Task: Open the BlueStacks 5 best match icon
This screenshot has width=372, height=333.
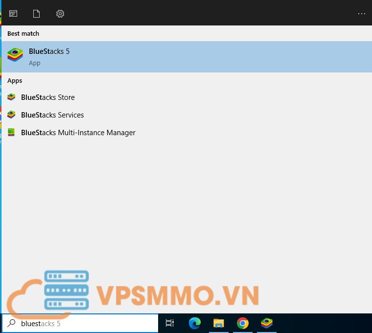Action: tap(15, 55)
